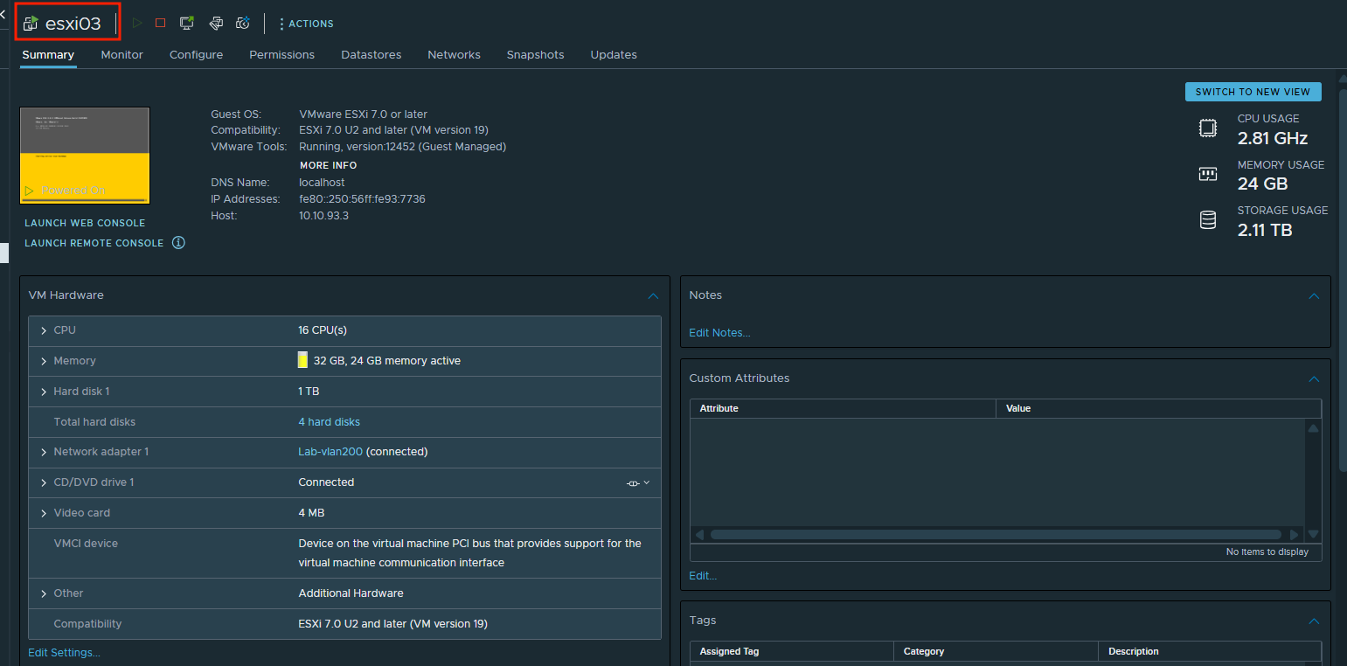Click the Edit Settings toolbar icon
Image resolution: width=1347 pixels, height=666 pixels.
(216, 24)
